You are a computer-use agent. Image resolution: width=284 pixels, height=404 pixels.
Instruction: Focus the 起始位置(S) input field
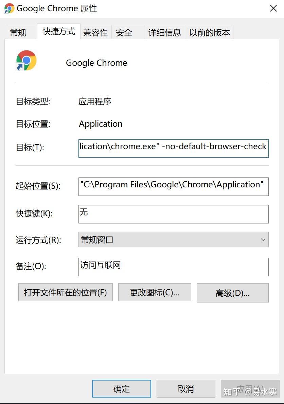pos(173,186)
